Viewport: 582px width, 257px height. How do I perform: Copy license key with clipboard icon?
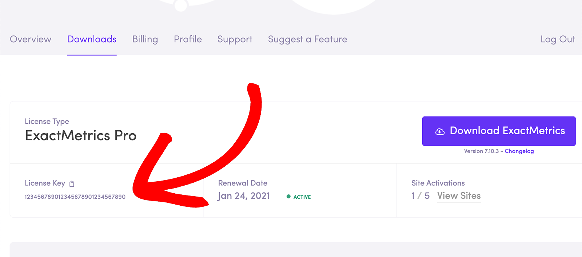pyautogui.click(x=72, y=184)
